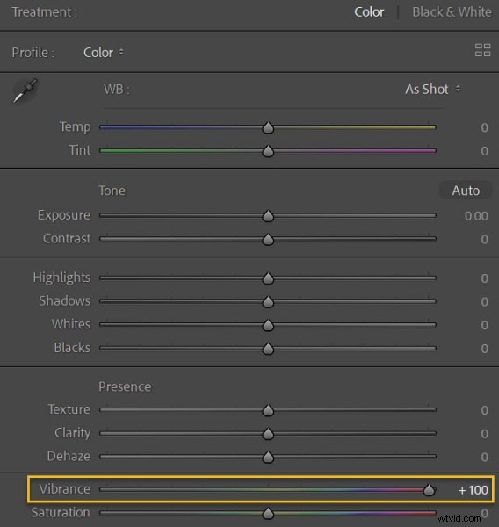Click the Shadows slider handle
Image resolution: width=499 pixels, height=527 pixels.
[x=268, y=302]
